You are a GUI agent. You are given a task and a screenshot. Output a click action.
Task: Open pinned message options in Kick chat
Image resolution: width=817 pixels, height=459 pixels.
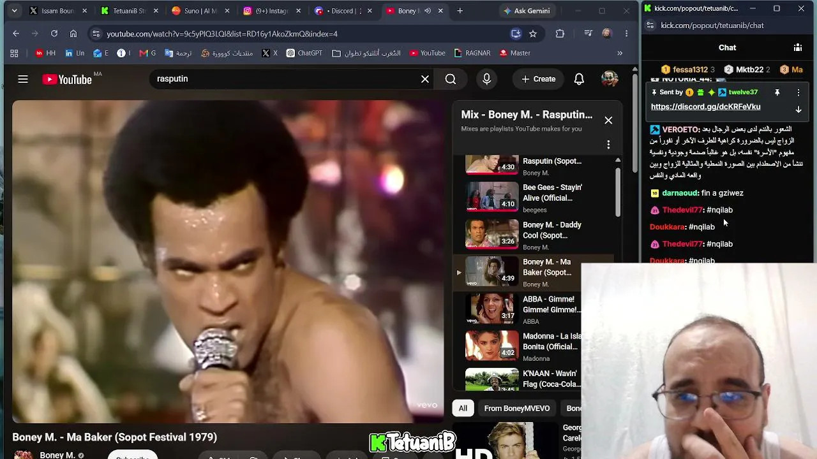[x=798, y=92]
